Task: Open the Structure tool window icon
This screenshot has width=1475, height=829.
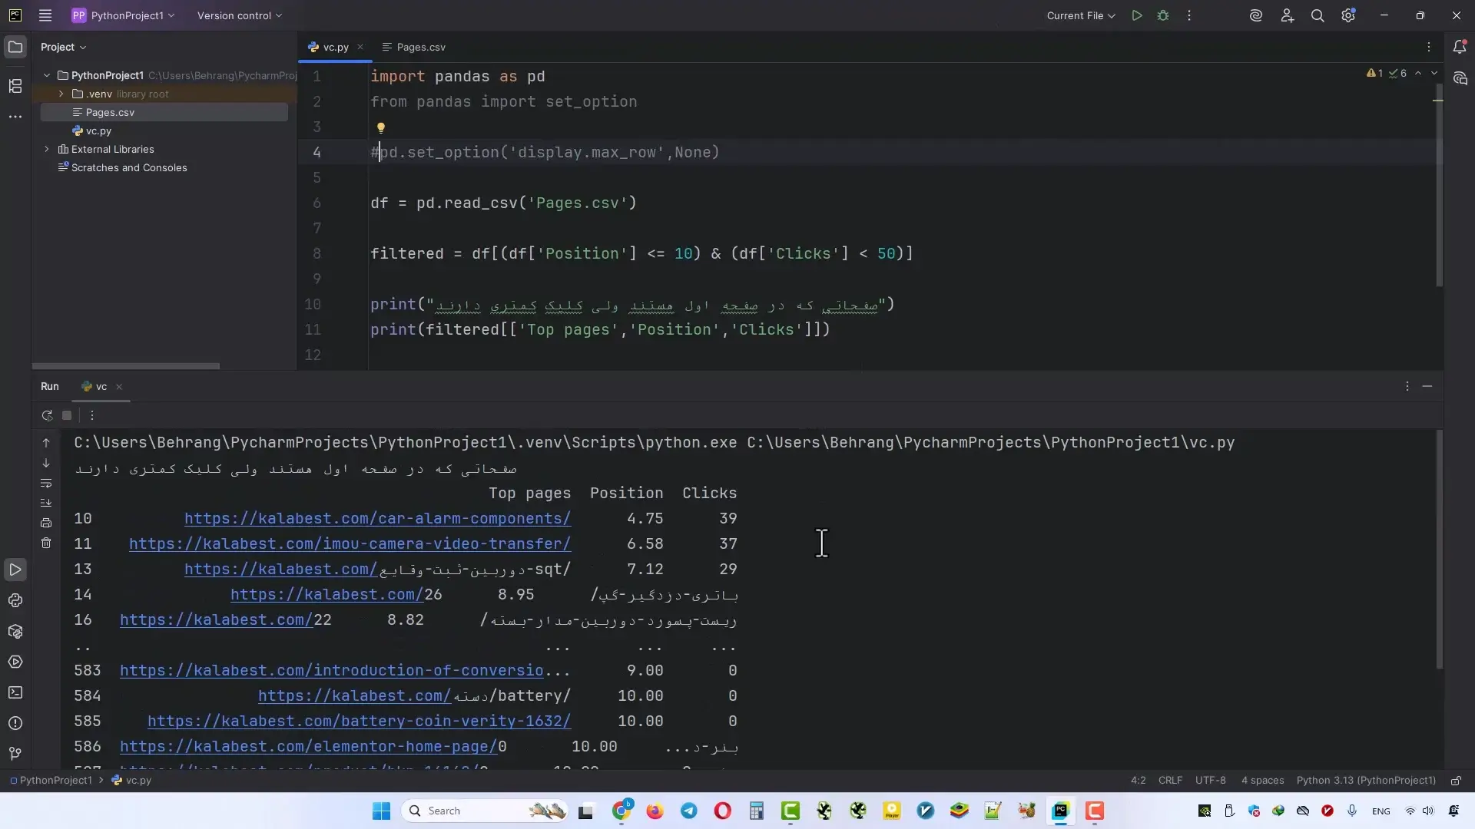Action: [x=15, y=86]
